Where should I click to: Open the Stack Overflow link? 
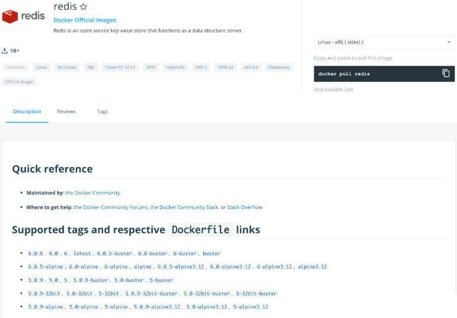coord(245,207)
